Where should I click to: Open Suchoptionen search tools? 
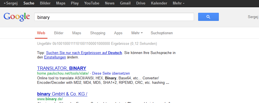pyautogui.click(x=162, y=33)
